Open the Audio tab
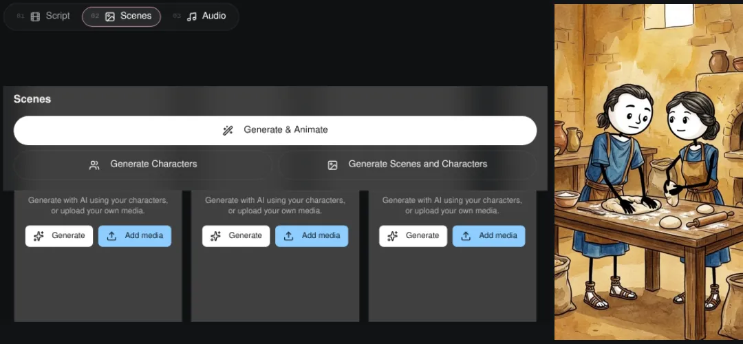The height and width of the screenshot is (344, 743). coord(200,16)
